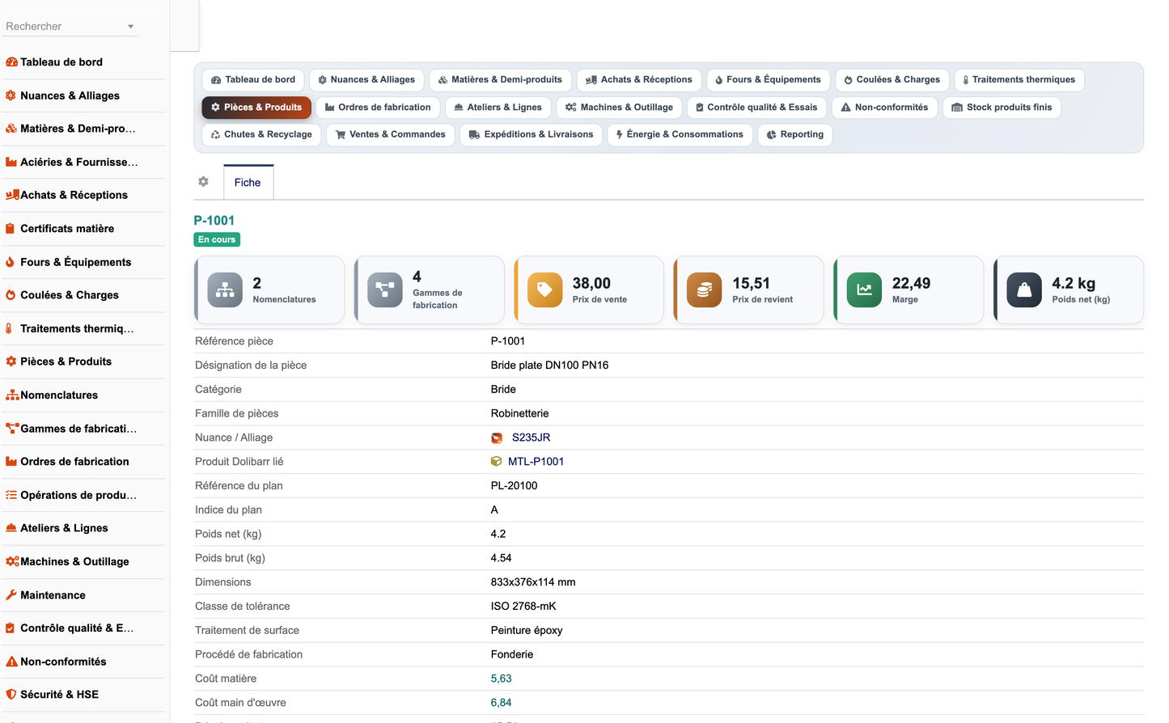
Task: Click the Peinture époxy surface treatment value
Action: [x=527, y=631]
